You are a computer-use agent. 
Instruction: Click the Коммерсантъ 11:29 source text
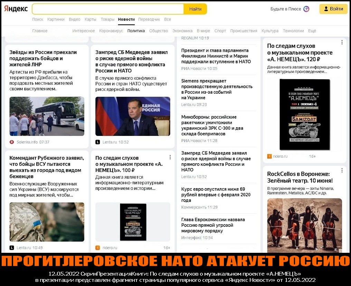199,207
